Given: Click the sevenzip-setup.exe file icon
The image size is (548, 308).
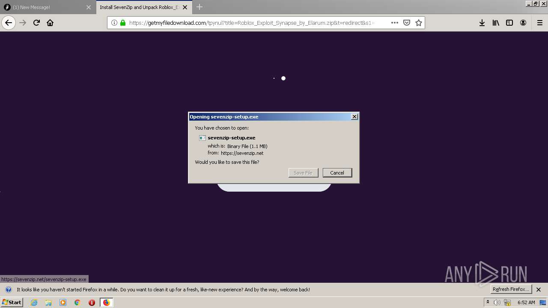Looking at the screenshot, I should click(x=203, y=138).
